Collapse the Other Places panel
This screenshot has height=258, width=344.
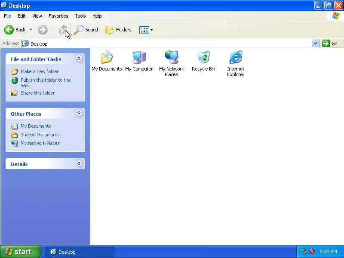pyautogui.click(x=79, y=113)
